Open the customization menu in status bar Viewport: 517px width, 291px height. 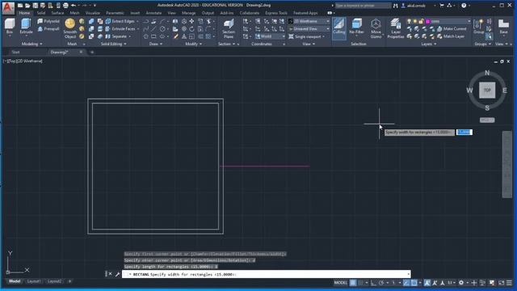(510, 283)
